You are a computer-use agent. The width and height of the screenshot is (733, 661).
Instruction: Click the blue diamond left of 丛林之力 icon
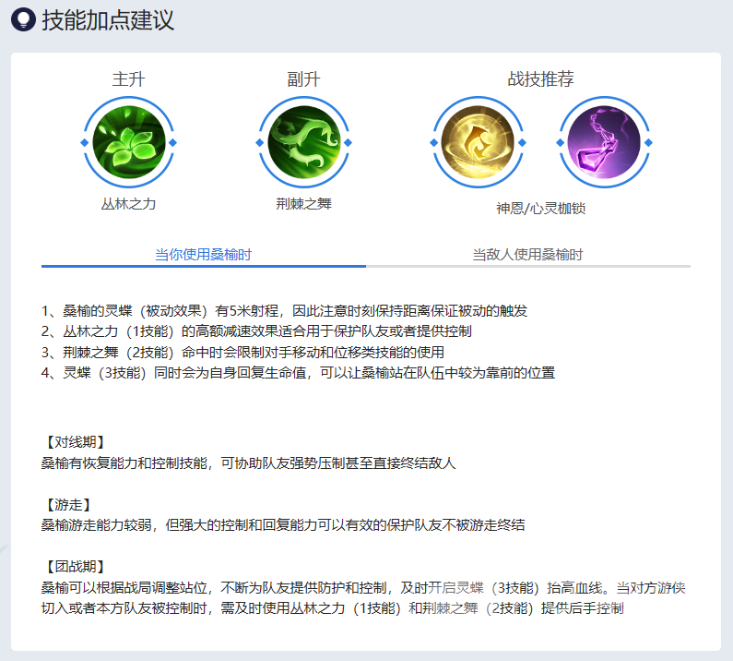pos(84,142)
